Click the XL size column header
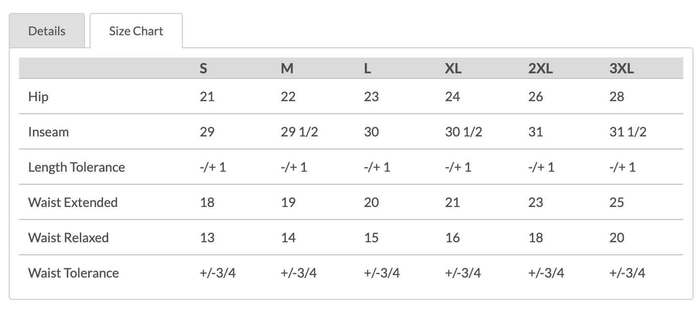Image resolution: width=699 pixels, height=310 pixels. tap(453, 69)
